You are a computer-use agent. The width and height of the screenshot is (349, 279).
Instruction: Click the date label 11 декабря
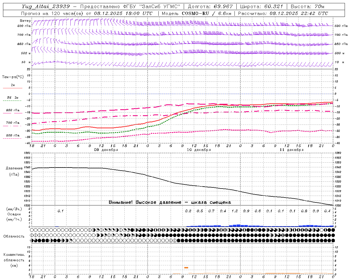291,150
